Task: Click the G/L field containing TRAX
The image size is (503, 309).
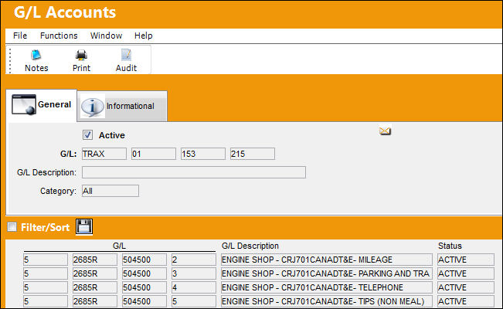Action: (104, 154)
